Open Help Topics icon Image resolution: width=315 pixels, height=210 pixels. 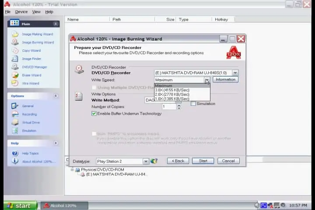point(15,153)
